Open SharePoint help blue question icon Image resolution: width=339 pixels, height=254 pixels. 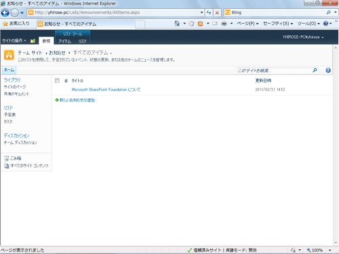click(328, 70)
